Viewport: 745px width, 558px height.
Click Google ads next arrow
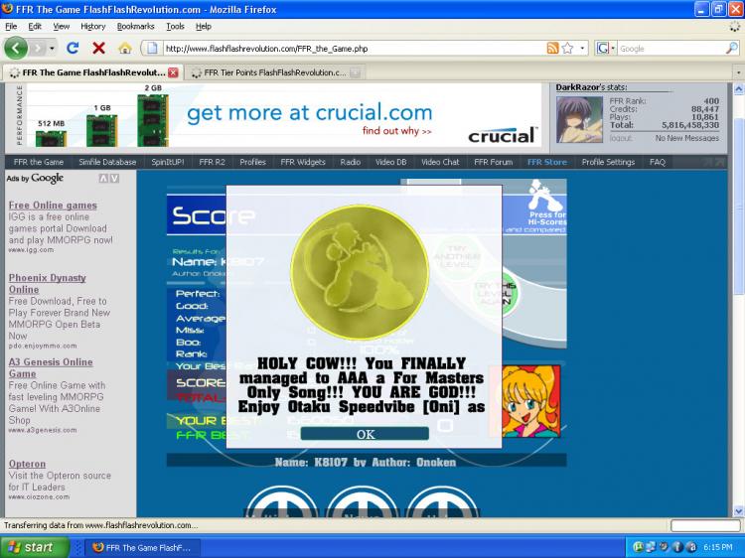pyautogui.click(x=114, y=179)
